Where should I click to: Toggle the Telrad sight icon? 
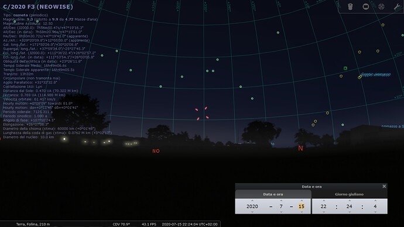(381, 6)
